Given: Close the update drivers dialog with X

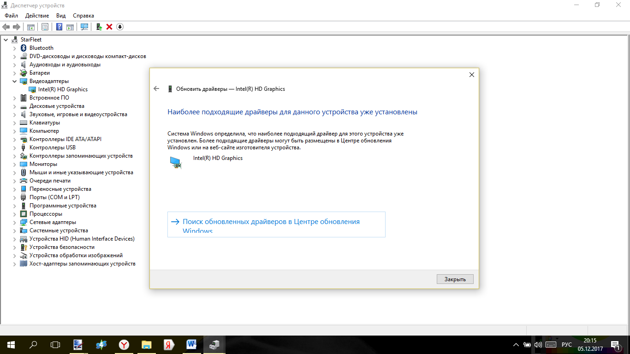Looking at the screenshot, I should tap(471, 75).
